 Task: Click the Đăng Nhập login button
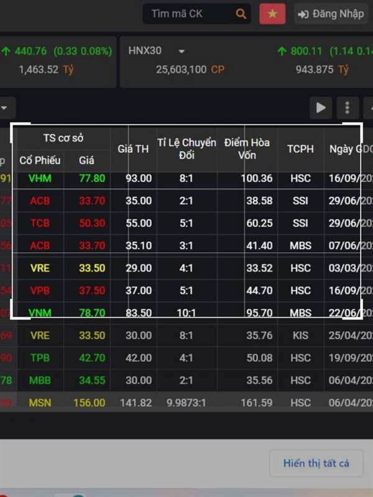coord(331,14)
